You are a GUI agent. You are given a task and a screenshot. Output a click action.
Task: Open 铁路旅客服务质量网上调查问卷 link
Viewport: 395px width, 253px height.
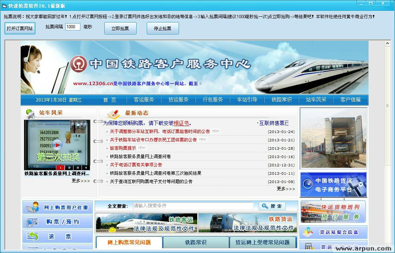coord(140,157)
